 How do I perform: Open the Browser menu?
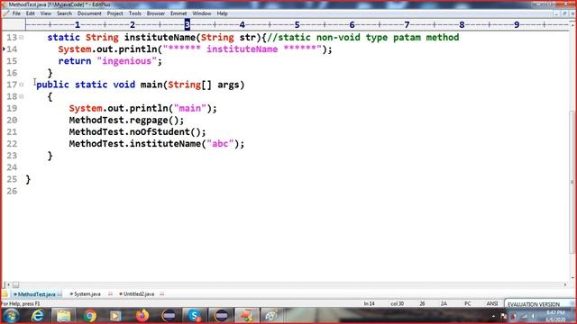pos(156,13)
